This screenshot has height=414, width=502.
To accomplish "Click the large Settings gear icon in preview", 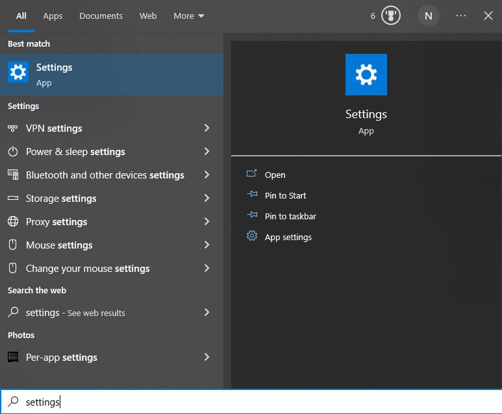I will coord(366,75).
